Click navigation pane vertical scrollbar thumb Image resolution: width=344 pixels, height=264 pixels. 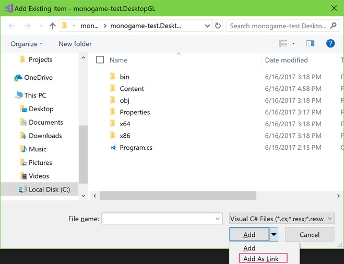tap(84, 154)
